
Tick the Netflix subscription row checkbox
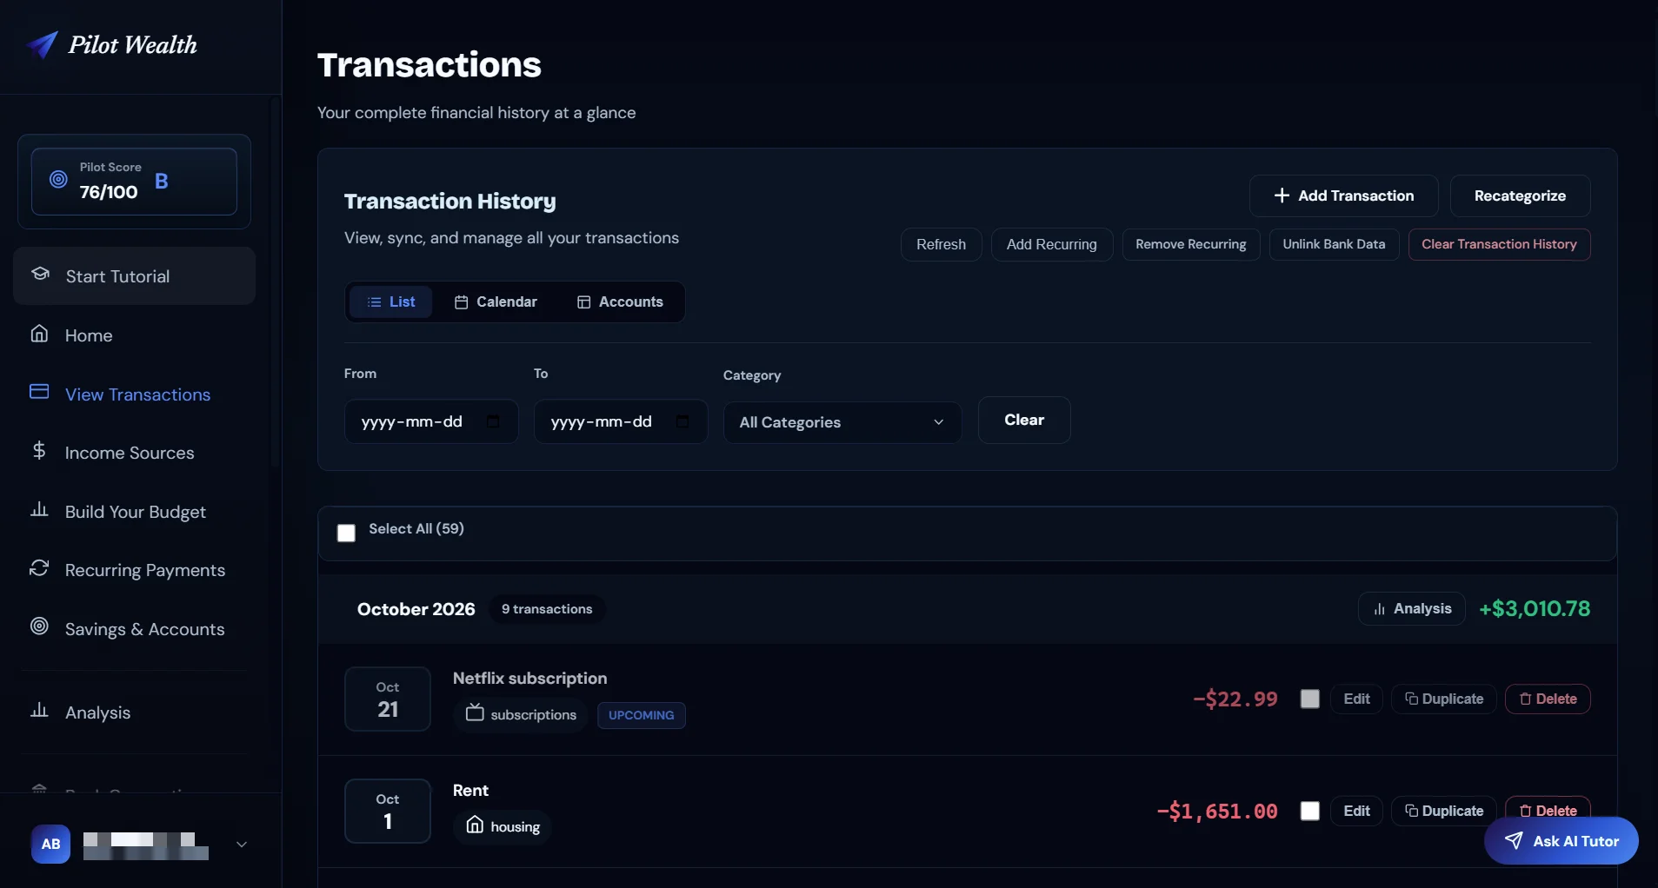pos(1310,699)
